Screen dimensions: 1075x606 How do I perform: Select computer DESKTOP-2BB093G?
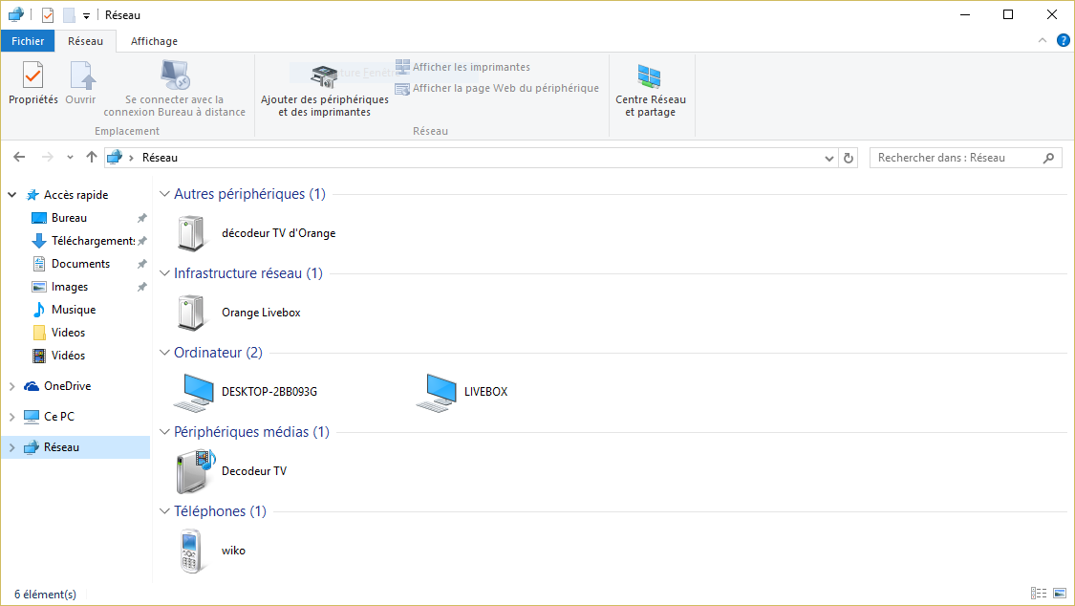(x=247, y=392)
